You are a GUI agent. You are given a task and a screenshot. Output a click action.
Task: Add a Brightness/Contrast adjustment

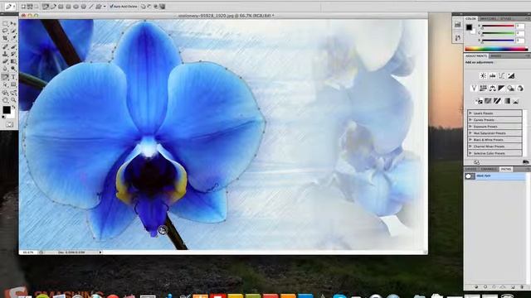[x=483, y=75]
